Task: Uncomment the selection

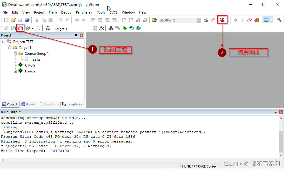Action: pyautogui.click(x=145, y=20)
